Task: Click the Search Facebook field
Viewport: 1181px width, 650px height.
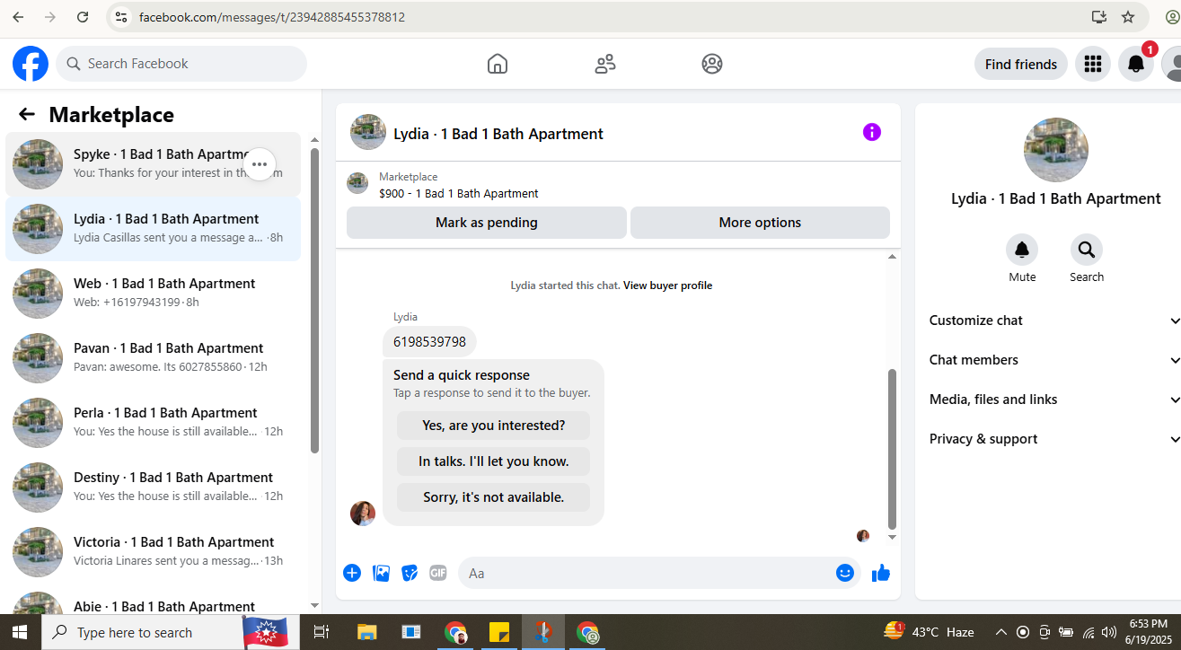Action: tap(181, 64)
